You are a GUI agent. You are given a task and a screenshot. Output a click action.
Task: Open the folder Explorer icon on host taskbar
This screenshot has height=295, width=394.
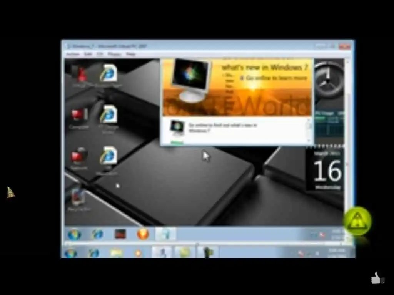point(116,253)
